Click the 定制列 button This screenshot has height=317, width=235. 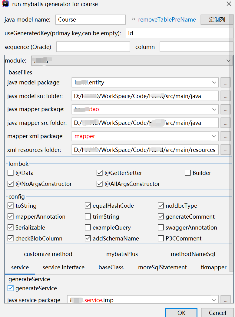(217, 20)
